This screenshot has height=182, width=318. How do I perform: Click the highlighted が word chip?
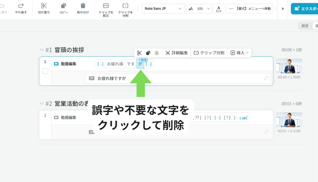[x=140, y=64]
